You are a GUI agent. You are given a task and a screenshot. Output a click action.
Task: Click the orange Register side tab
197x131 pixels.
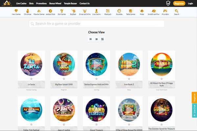194,98
